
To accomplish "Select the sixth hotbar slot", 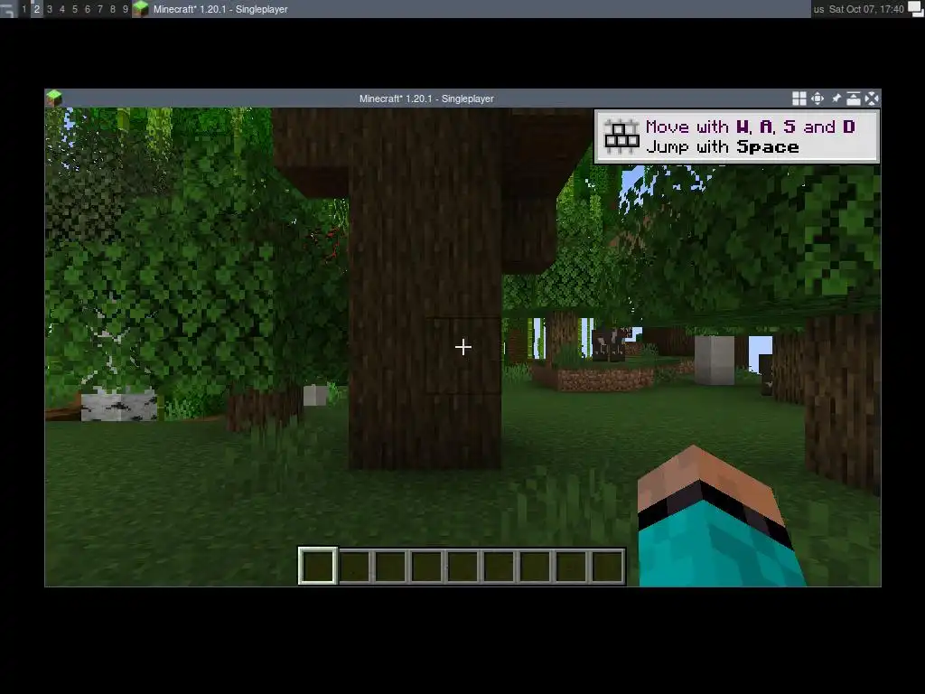I will point(499,566).
